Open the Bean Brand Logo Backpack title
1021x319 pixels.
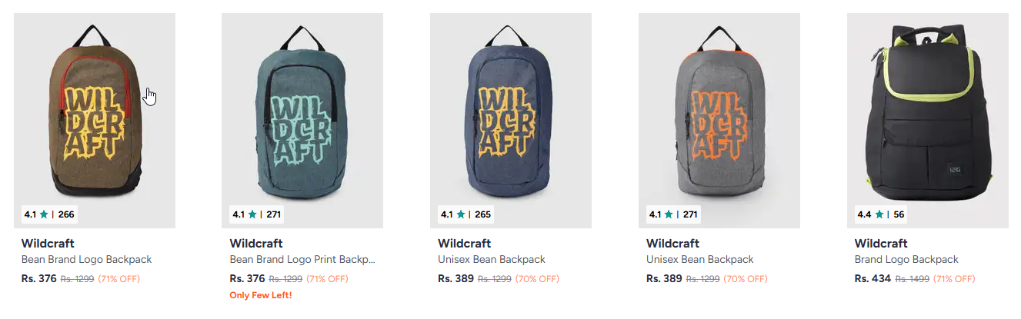click(x=86, y=260)
